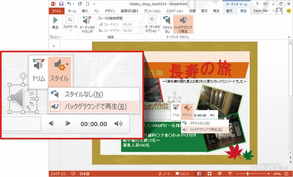The width and height of the screenshot is (293, 177).
Task: Switch to the ホーム tab
Action: tap(72, 11)
